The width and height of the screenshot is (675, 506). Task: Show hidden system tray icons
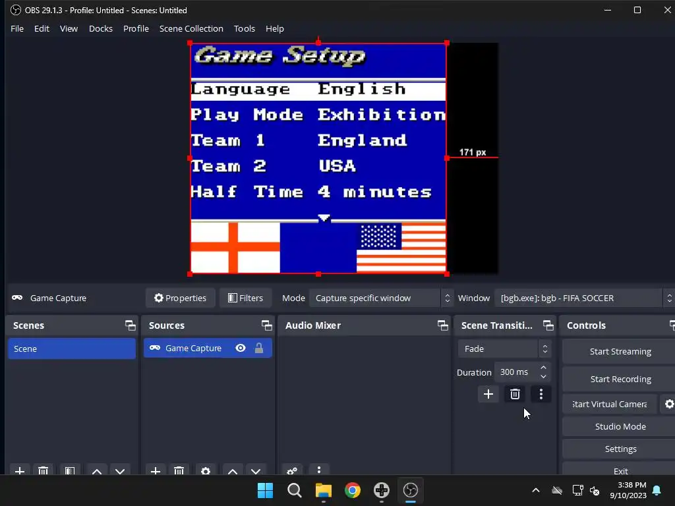[535, 490]
